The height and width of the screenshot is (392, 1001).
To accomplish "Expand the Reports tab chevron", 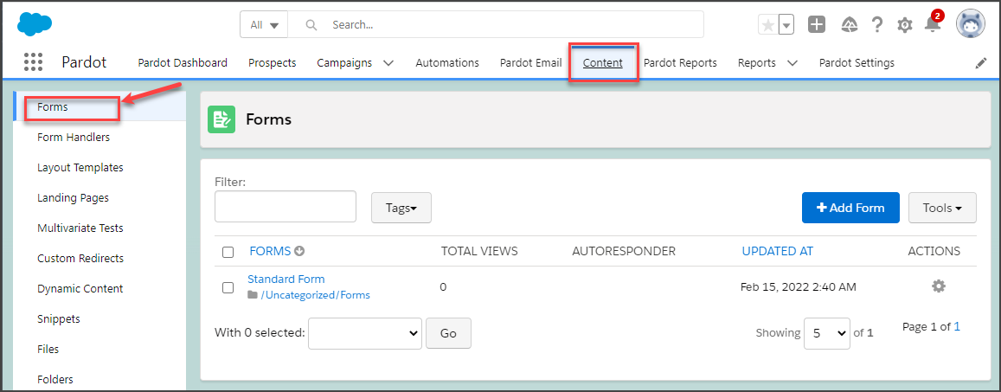I will click(x=792, y=63).
